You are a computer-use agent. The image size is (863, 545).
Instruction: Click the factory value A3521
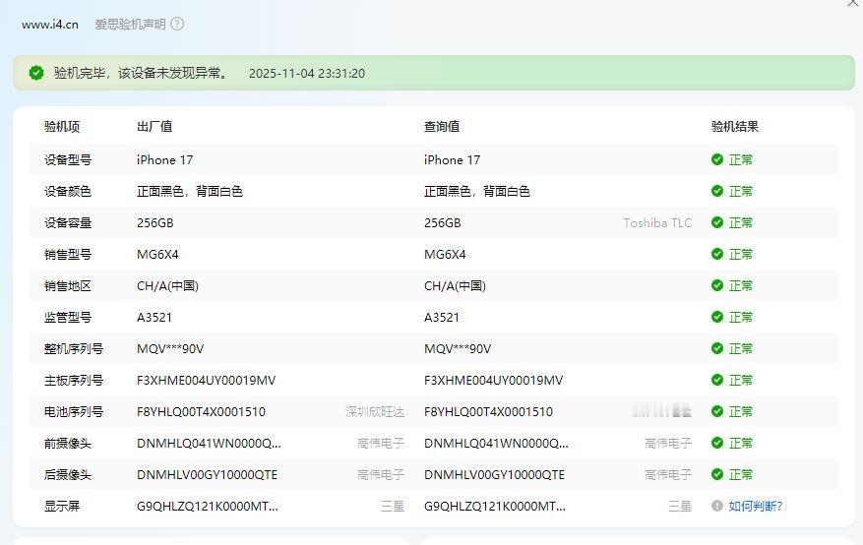click(154, 318)
